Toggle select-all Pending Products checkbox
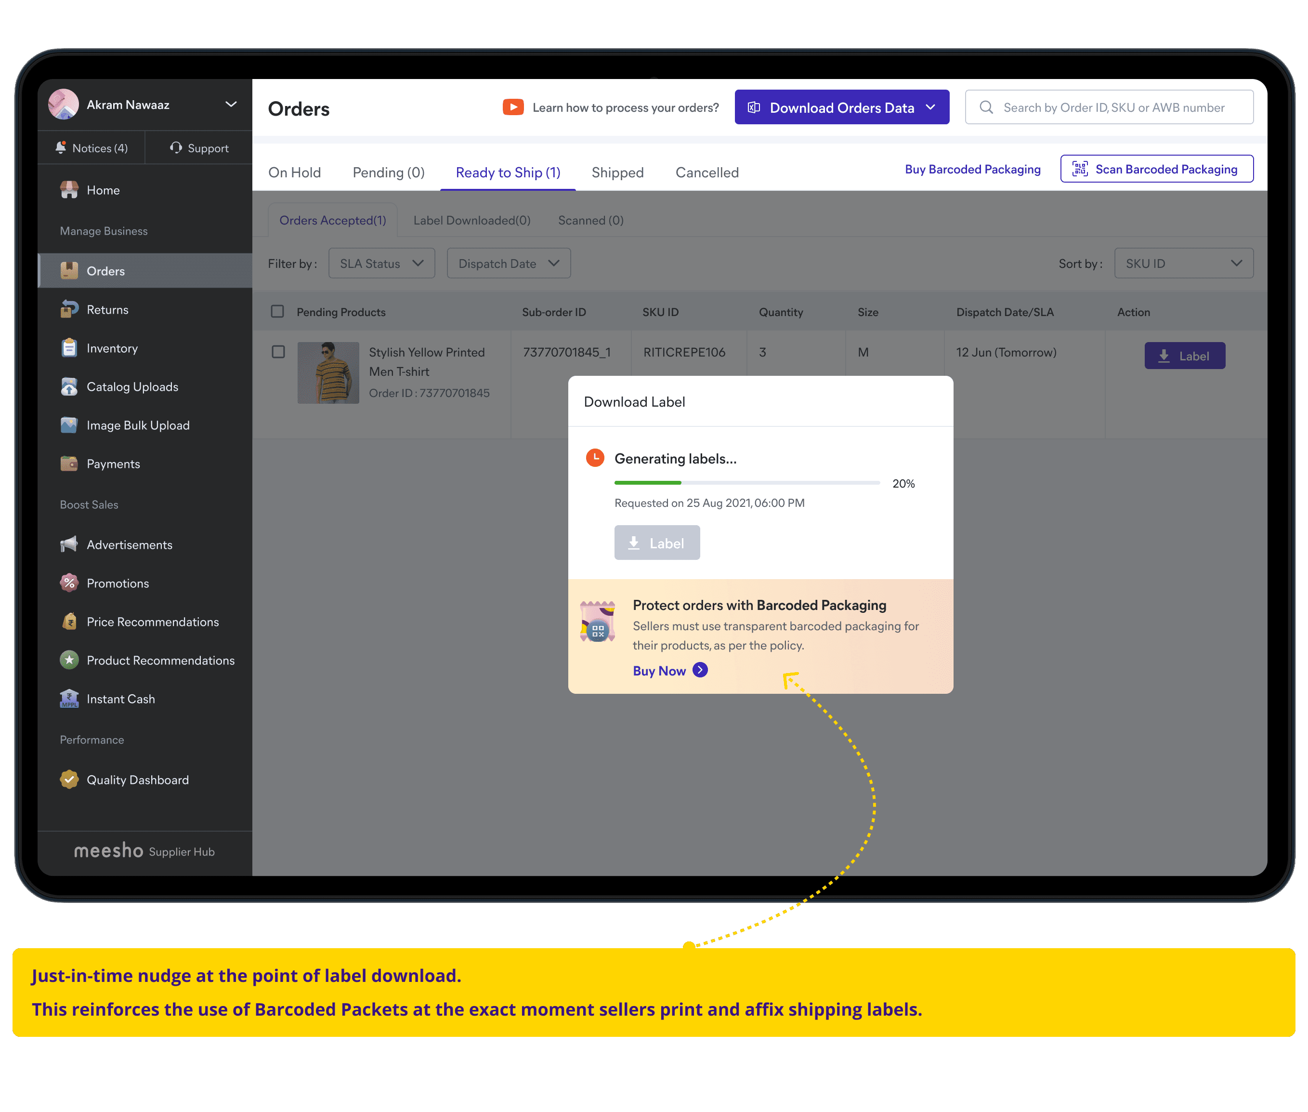The width and height of the screenshot is (1308, 1112). point(277,311)
